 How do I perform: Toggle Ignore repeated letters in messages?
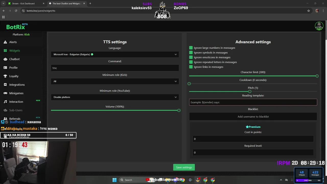tap(191, 62)
